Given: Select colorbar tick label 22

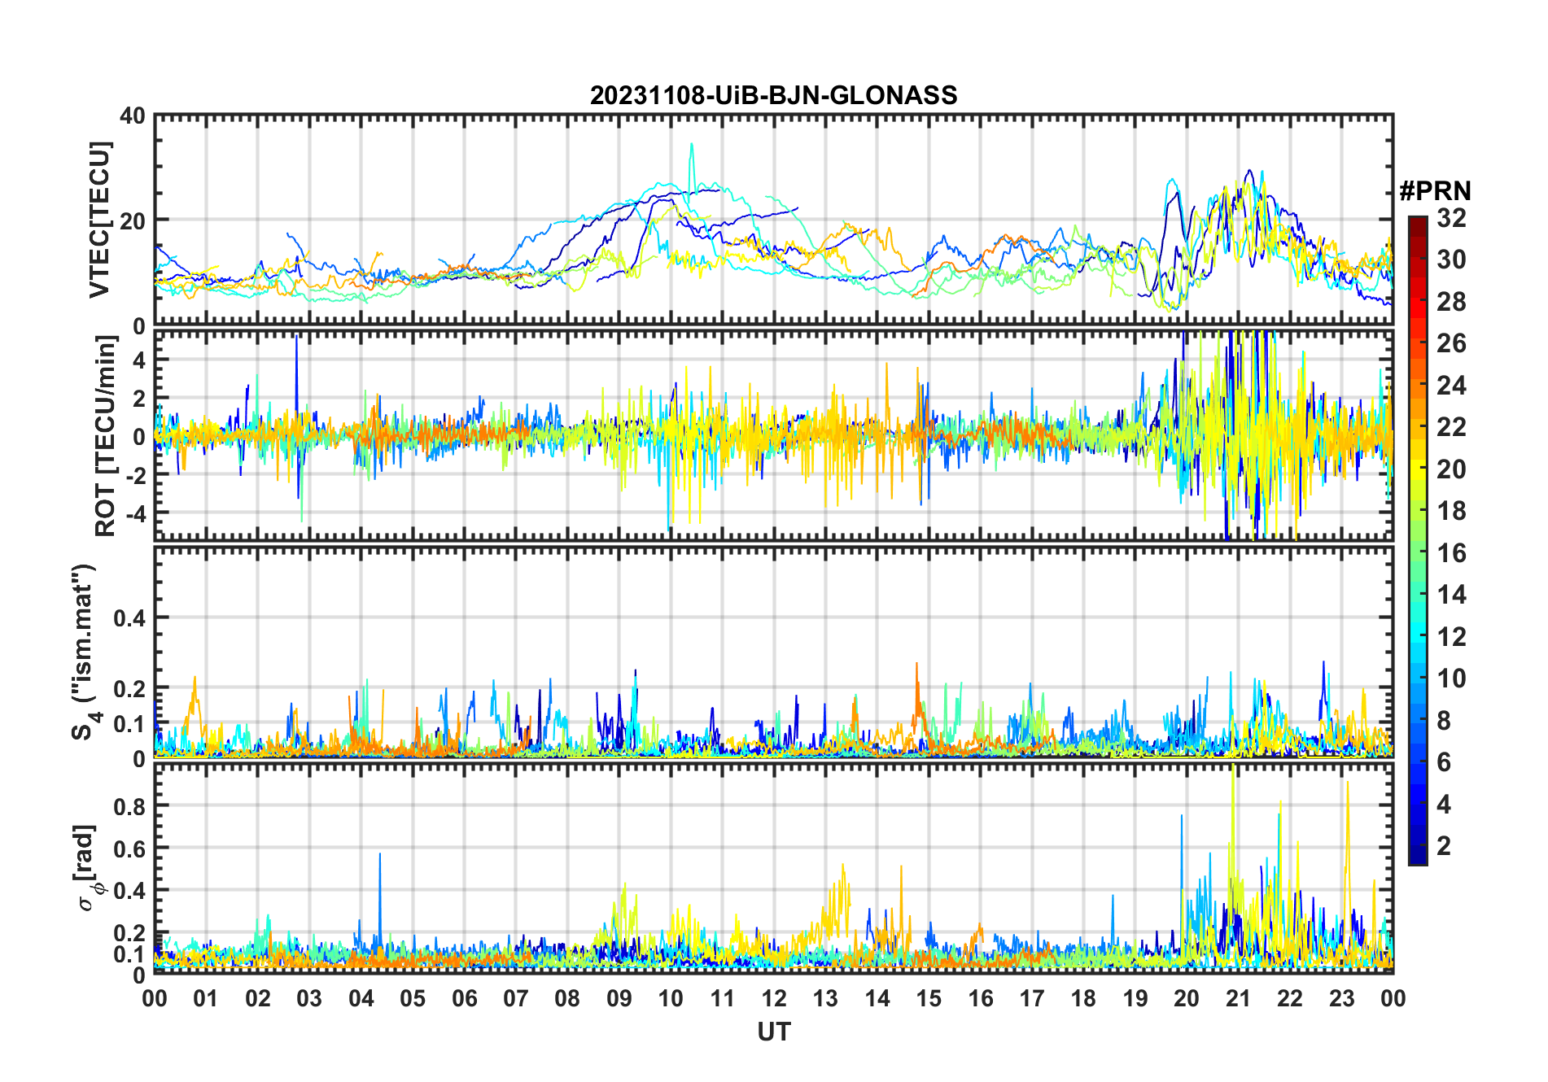Looking at the screenshot, I should pyautogui.click(x=1451, y=427).
